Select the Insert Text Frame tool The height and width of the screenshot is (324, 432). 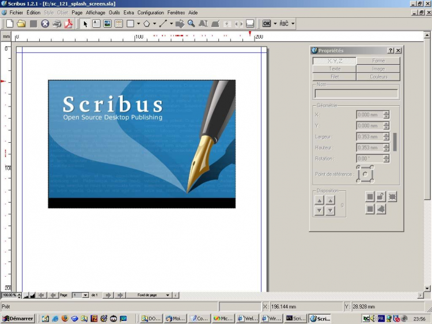(x=96, y=24)
